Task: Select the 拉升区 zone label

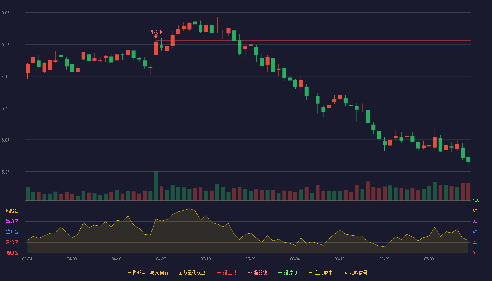Action: (12, 232)
